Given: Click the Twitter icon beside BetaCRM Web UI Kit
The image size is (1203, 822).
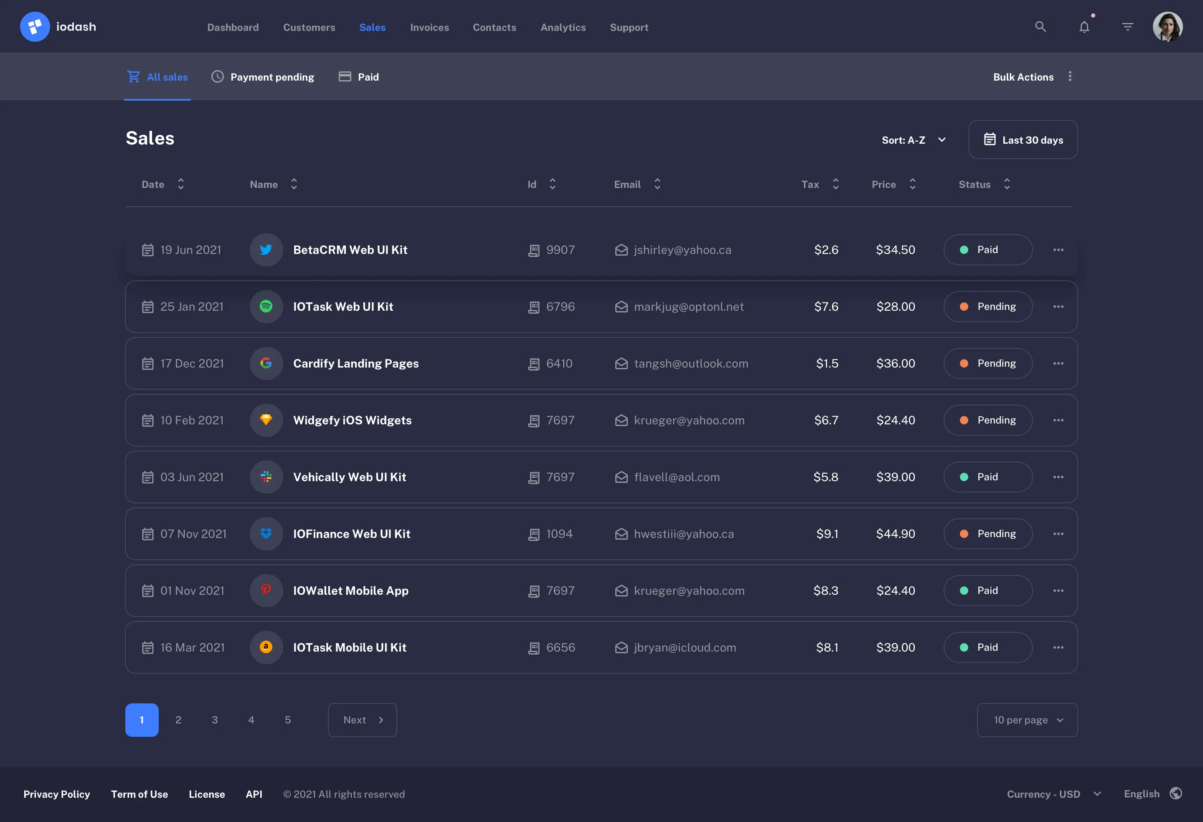Looking at the screenshot, I should [266, 249].
